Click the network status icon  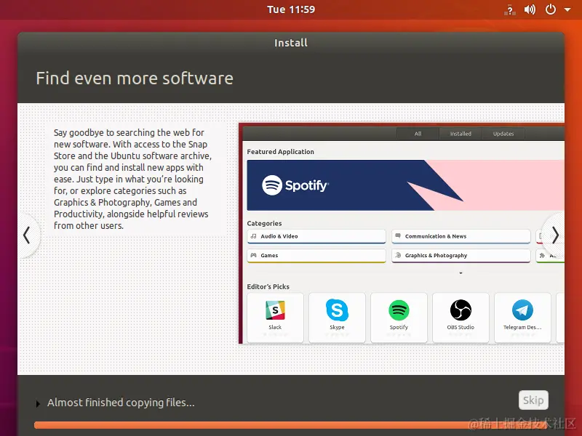(x=510, y=9)
